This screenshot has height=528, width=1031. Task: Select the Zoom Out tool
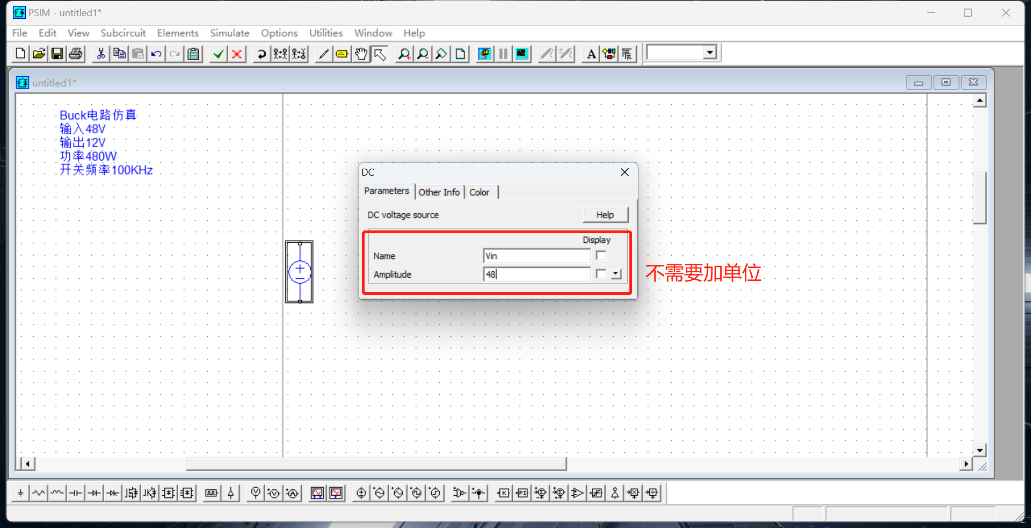click(x=423, y=54)
